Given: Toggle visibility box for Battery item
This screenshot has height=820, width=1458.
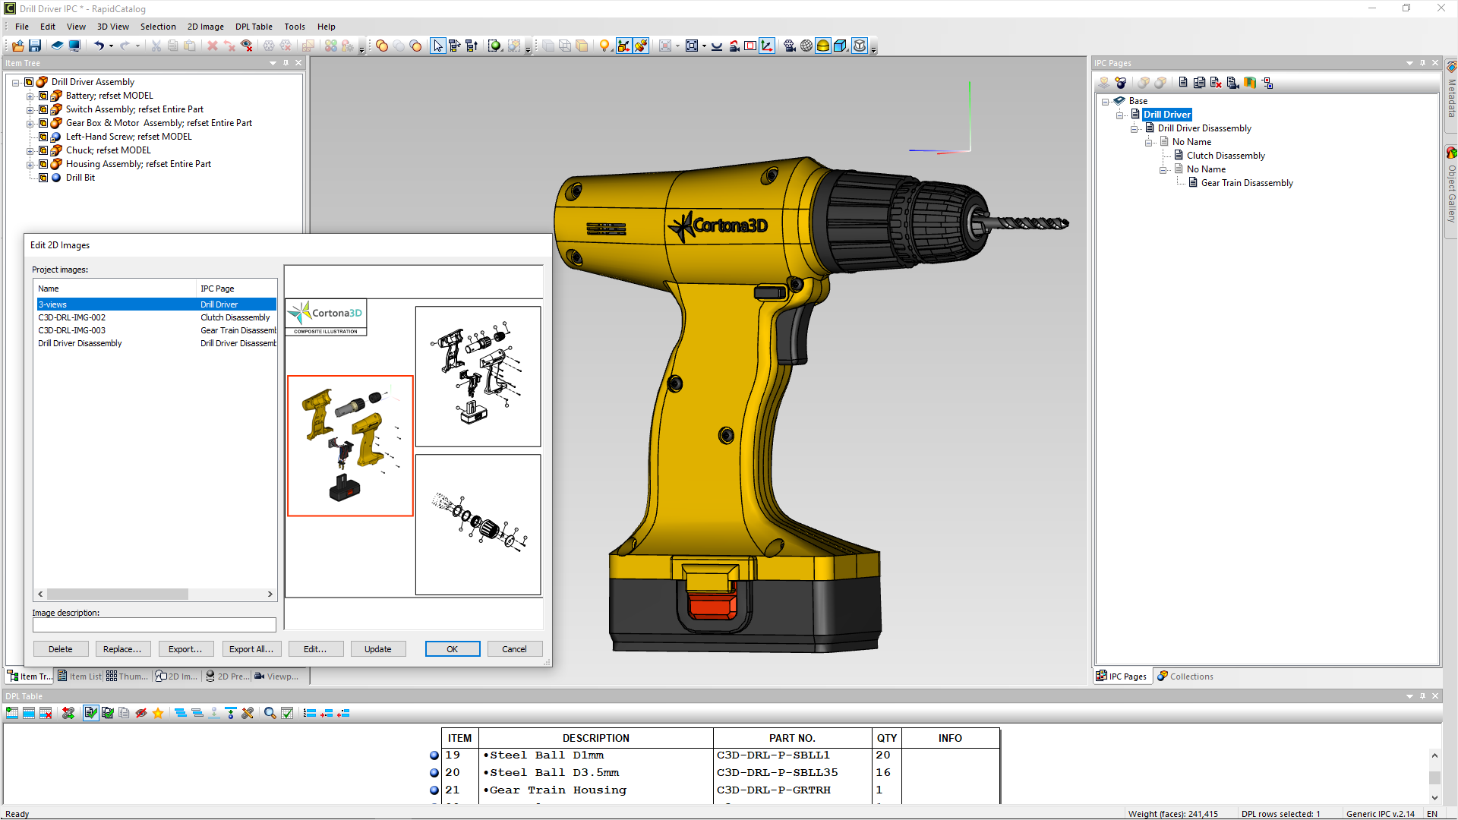Looking at the screenshot, I should click(43, 96).
